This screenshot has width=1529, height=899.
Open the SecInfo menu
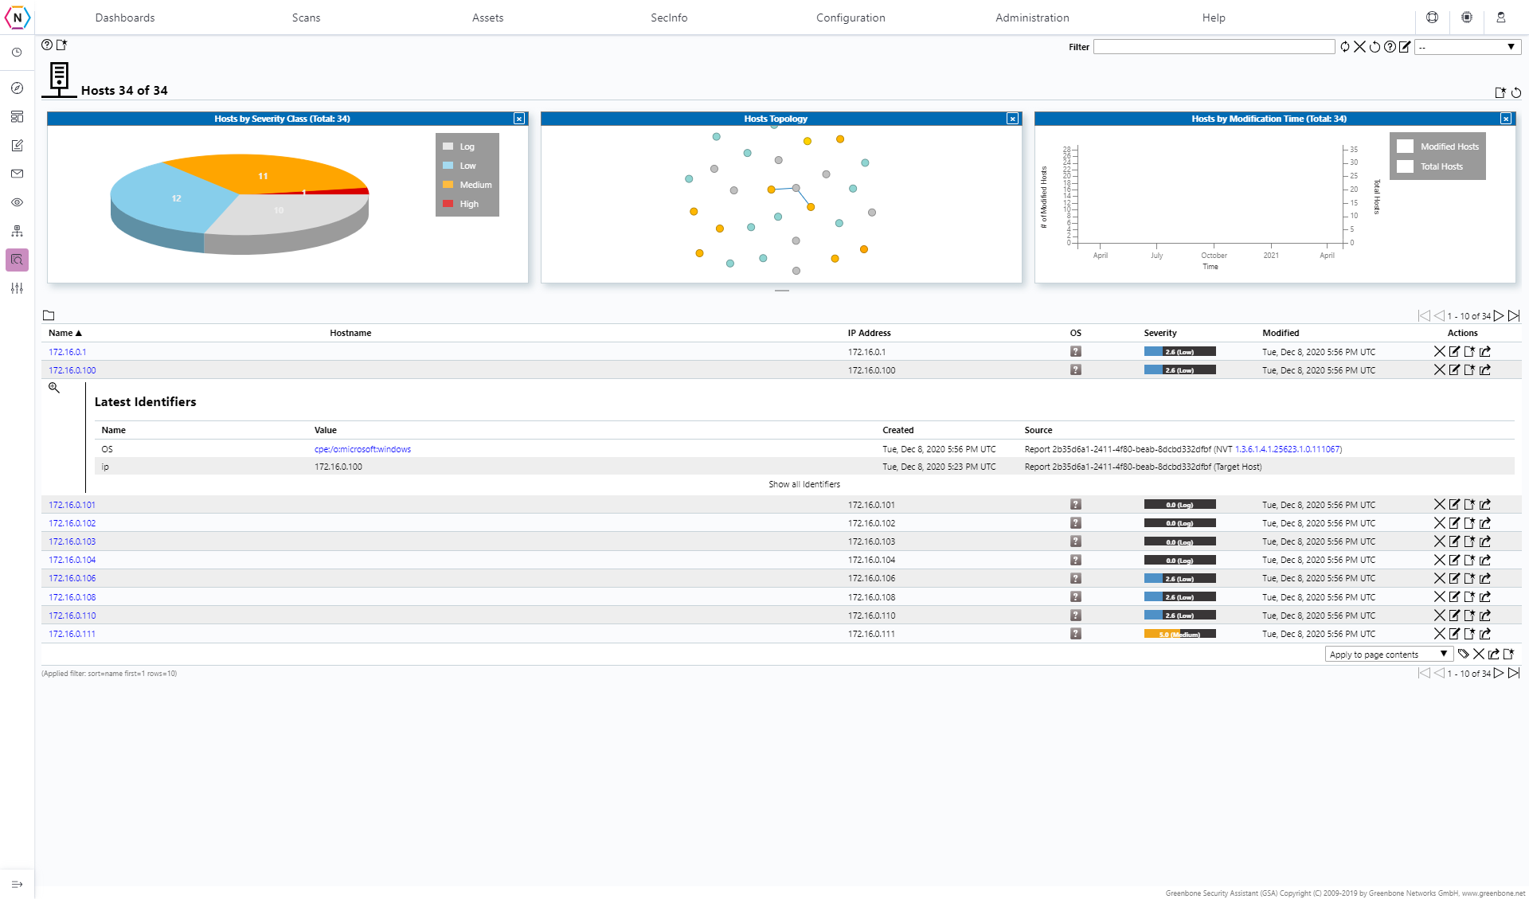click(x=669, y=18)
